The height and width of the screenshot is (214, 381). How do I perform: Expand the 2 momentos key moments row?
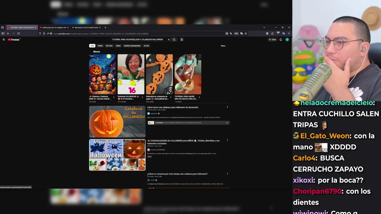pos(188,123)
